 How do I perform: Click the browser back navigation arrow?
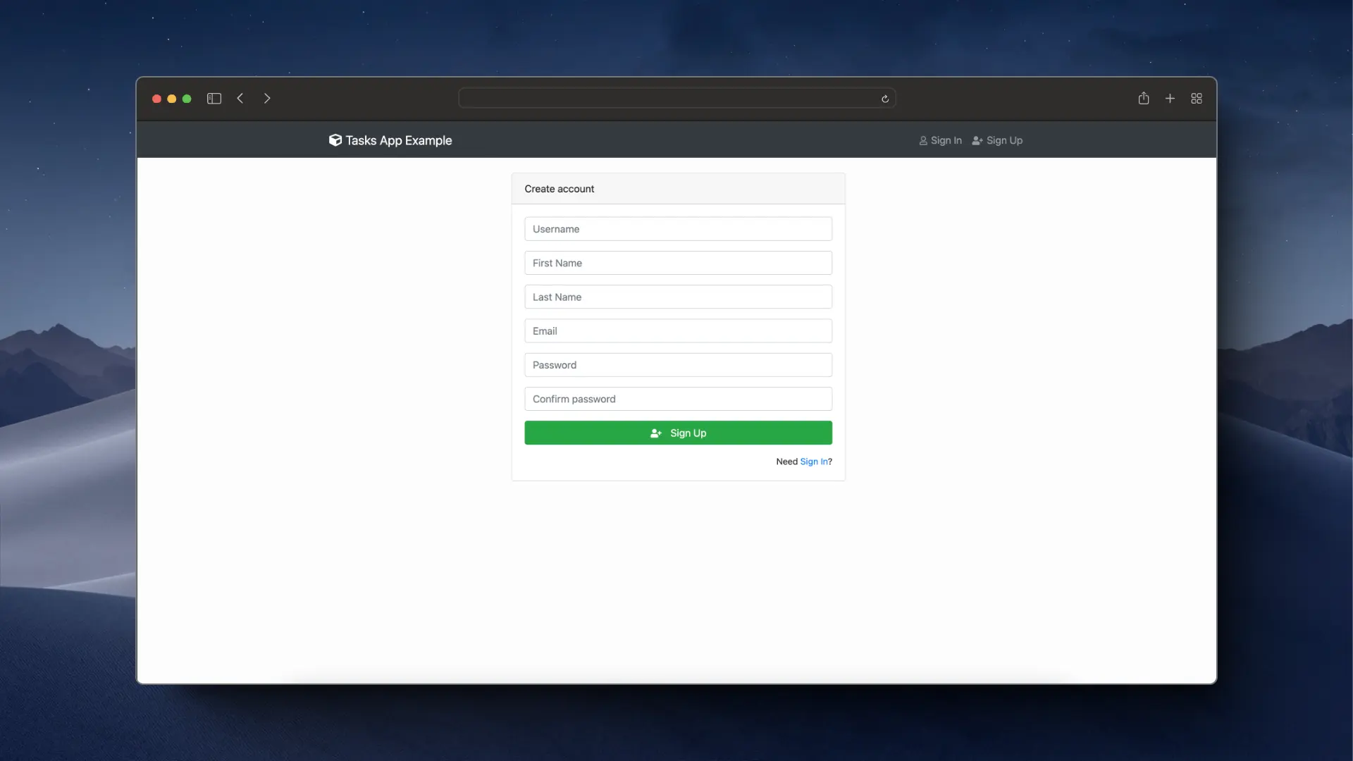tap(240, 97)
